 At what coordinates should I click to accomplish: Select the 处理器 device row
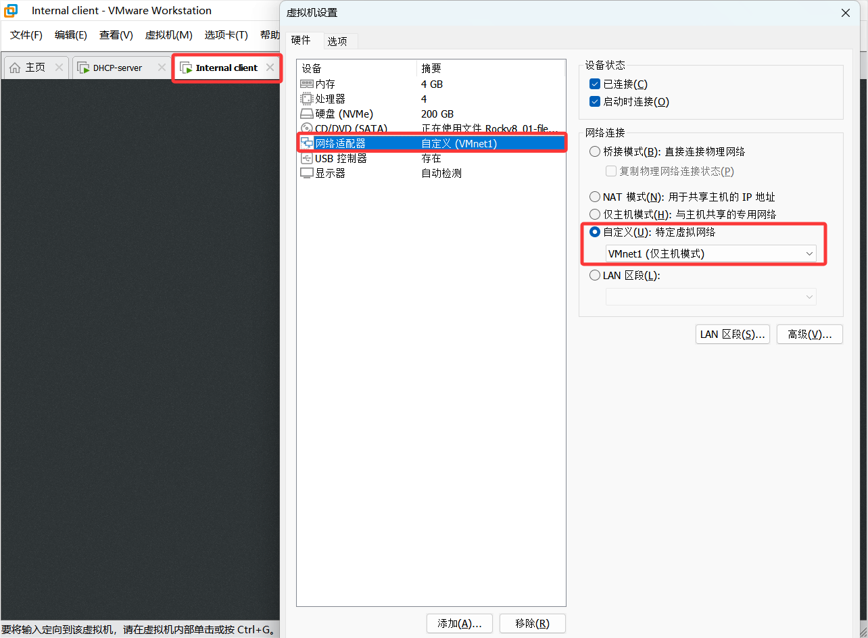431,99
